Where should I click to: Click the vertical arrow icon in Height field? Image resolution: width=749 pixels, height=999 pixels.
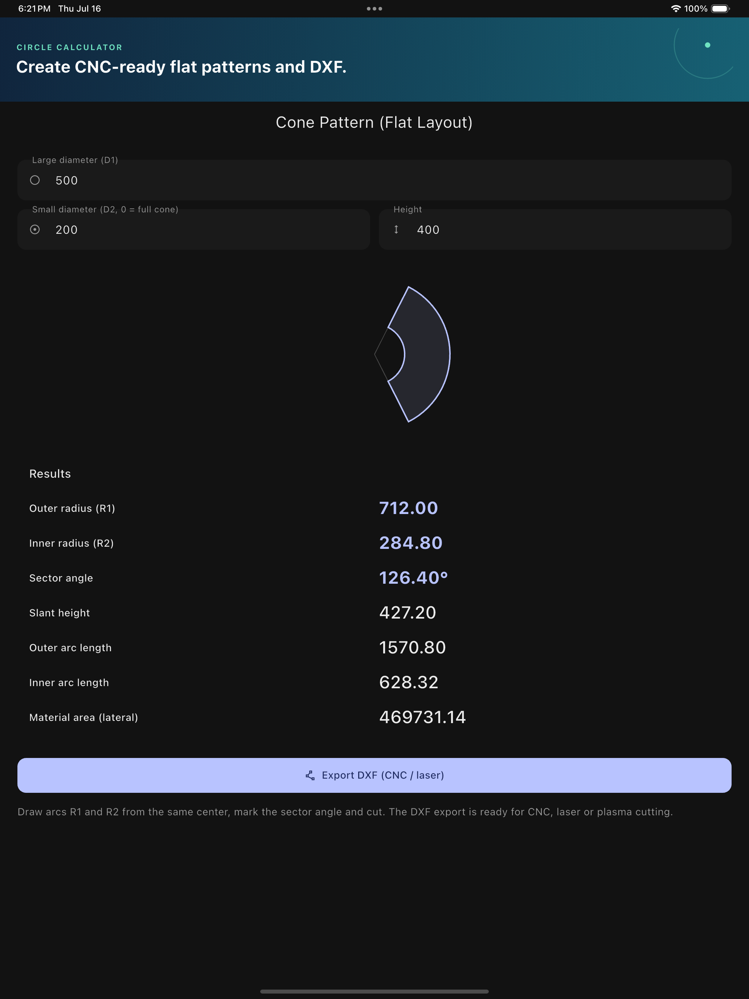(x=396, y=229)
